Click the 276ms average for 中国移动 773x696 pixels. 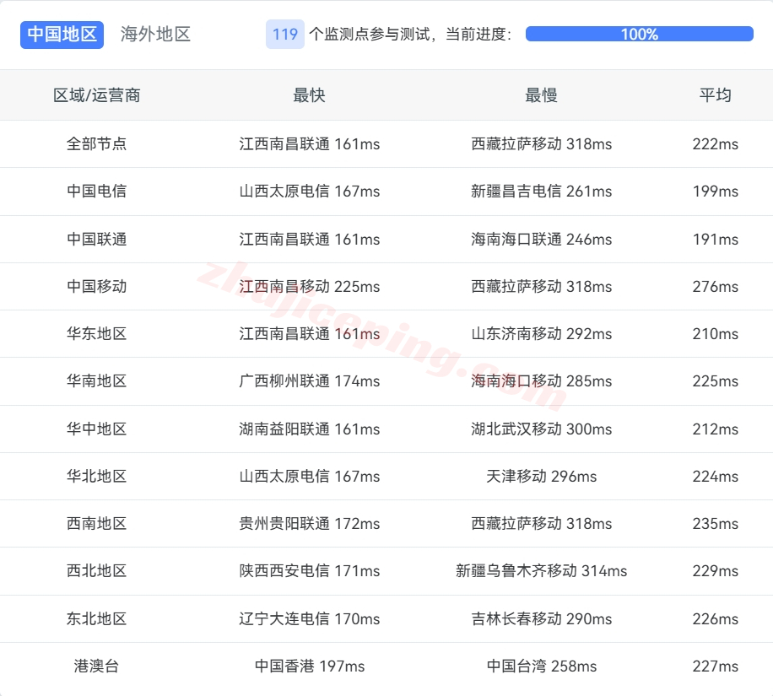coord(715,287)
